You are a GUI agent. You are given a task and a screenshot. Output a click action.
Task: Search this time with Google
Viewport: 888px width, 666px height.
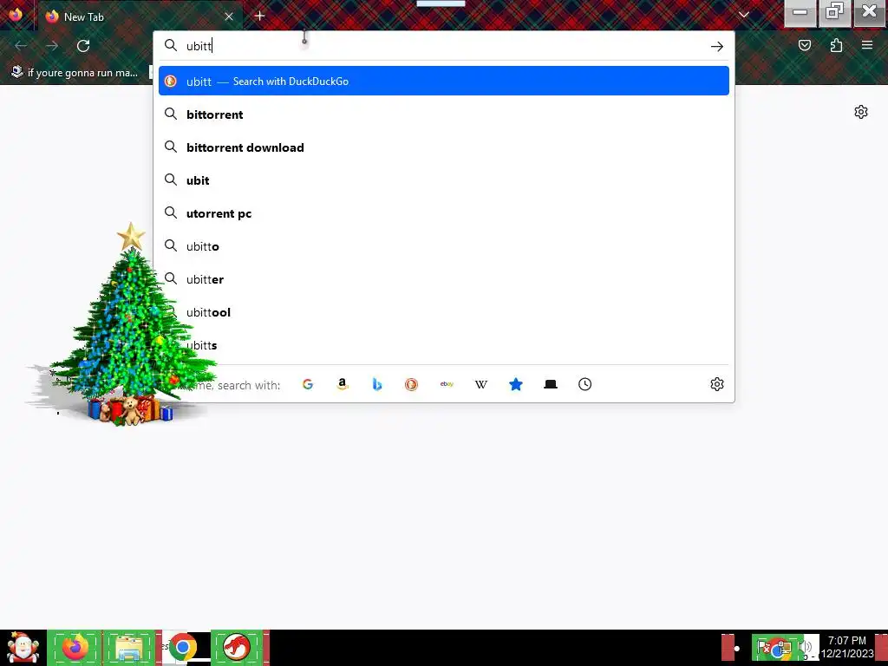point(308,384)
